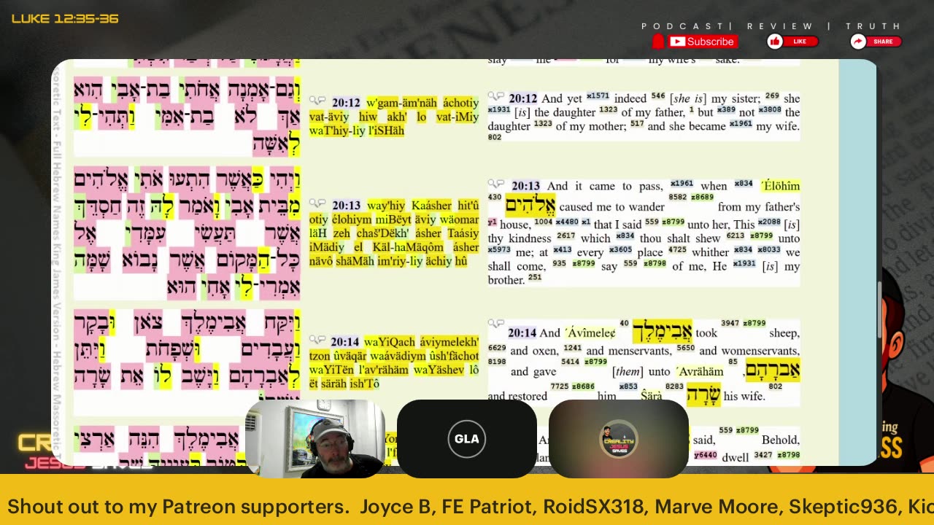Click the red Like button
This screenshot has height=525, width=934.
click(793, 42)
